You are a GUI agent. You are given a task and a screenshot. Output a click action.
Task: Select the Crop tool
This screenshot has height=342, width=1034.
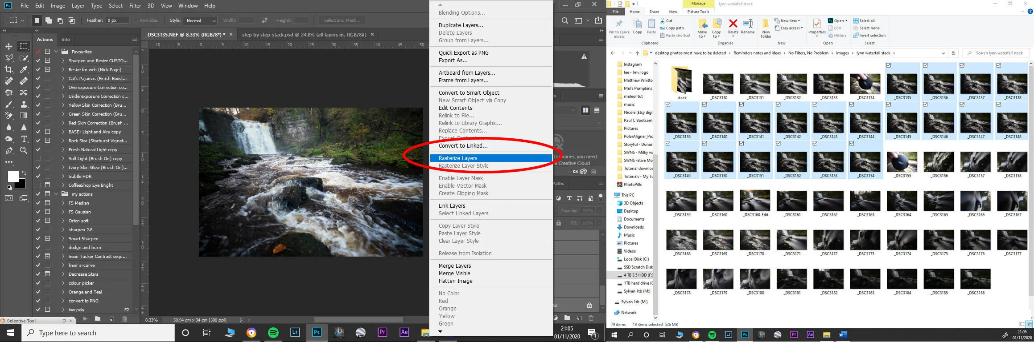pos(8,69)
